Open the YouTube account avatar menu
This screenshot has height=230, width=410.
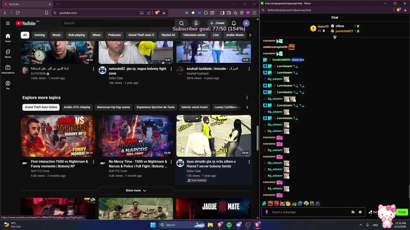tap(246, 23)
